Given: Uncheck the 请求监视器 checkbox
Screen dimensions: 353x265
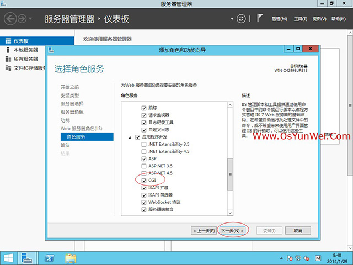Looking at the screenshot, I should [144, 115].
